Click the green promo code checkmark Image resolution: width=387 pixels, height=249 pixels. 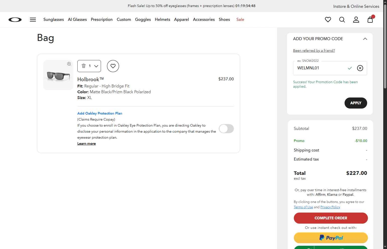pyautogui.click(x=350, y=68)
